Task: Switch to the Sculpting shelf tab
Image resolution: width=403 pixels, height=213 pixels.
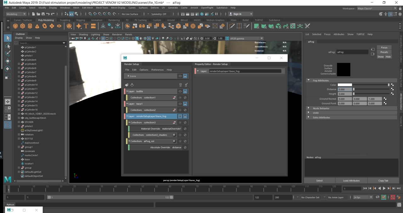Action: click(65, 20)
